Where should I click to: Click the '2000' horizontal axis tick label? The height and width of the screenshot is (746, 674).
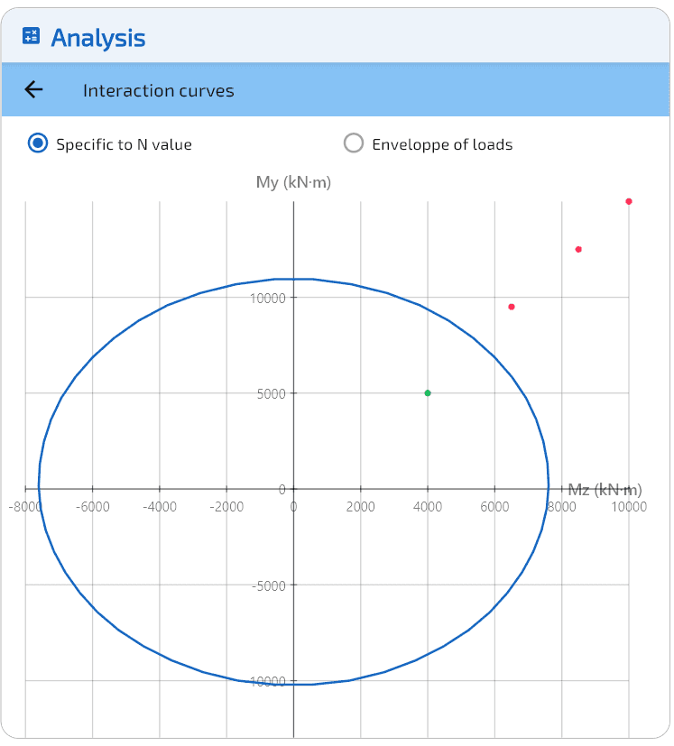360,507
